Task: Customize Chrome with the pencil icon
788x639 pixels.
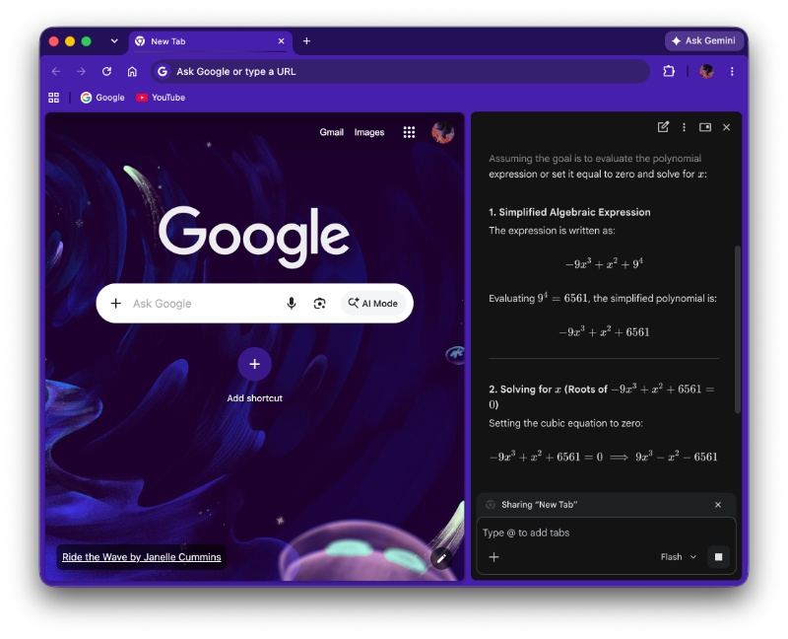Action: coord(441,558)
